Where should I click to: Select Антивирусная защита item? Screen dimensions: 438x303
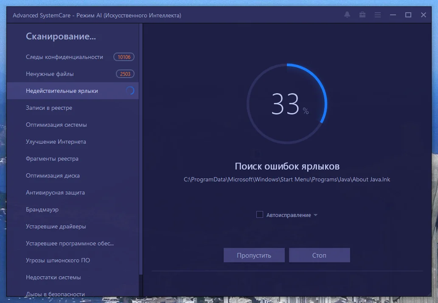(x=73, y=192)
